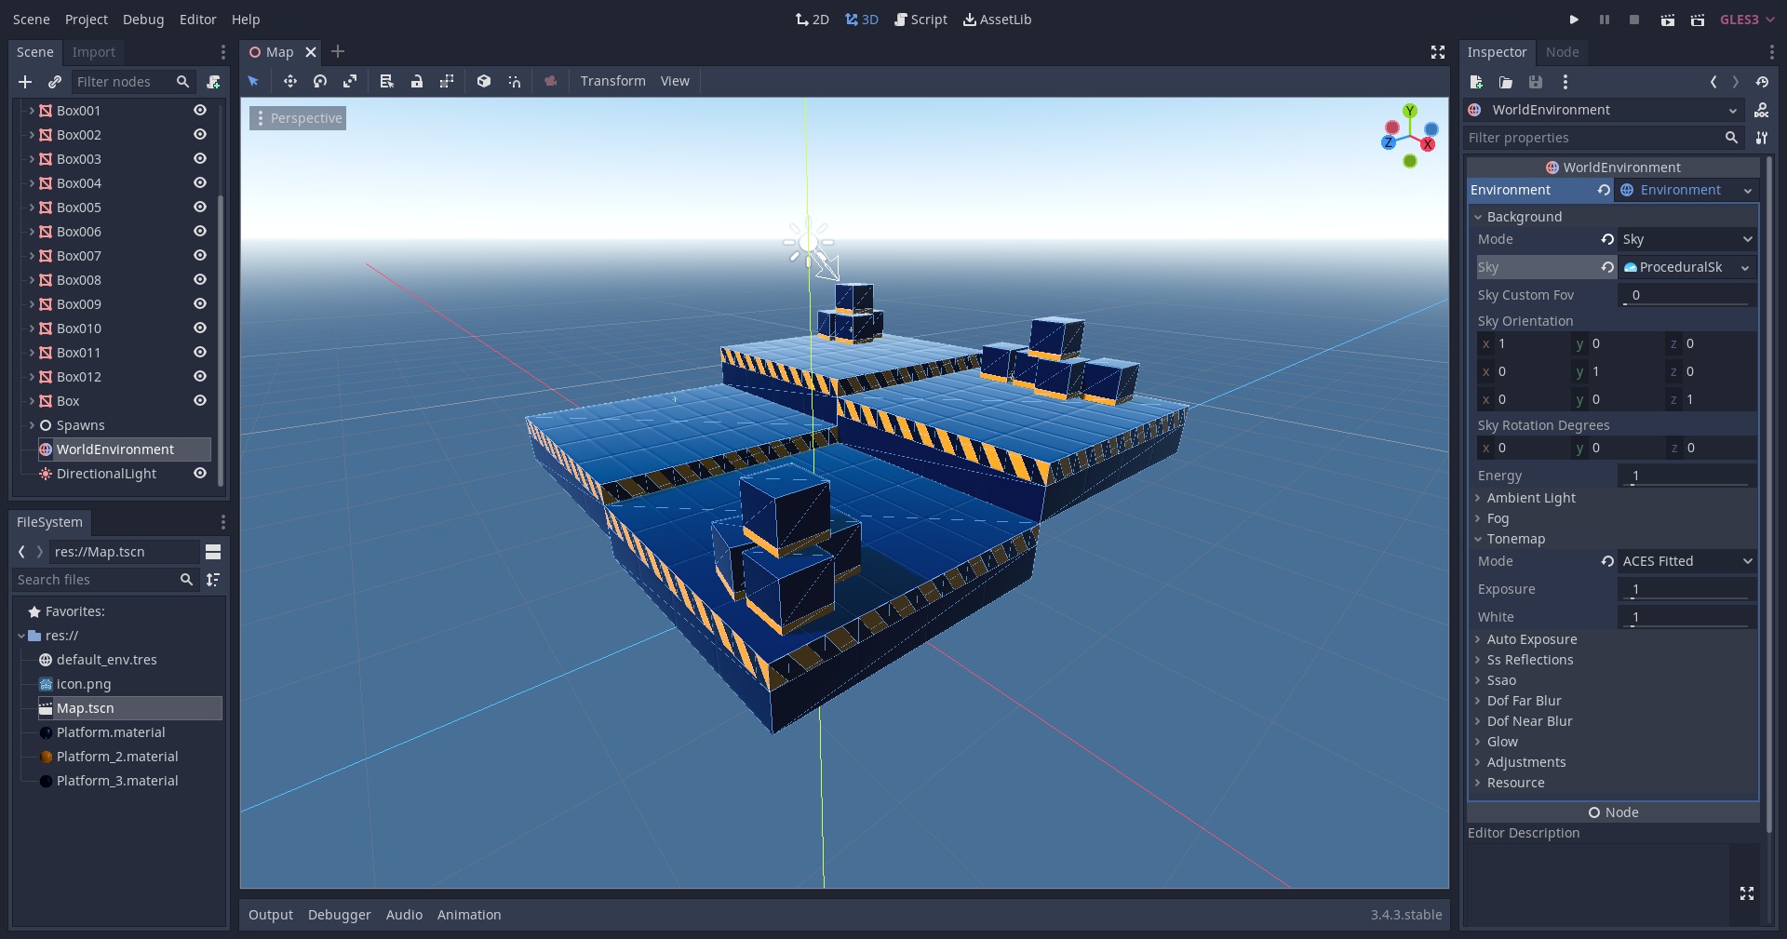
Task: Open Inspector object history
Action: point(1762,82)
